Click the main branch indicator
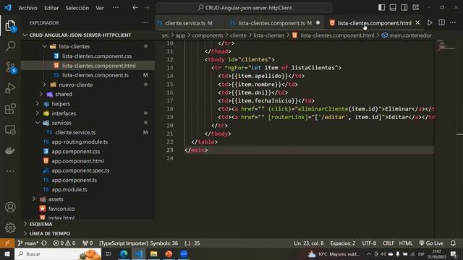463x260 pixels. point(27,243)
